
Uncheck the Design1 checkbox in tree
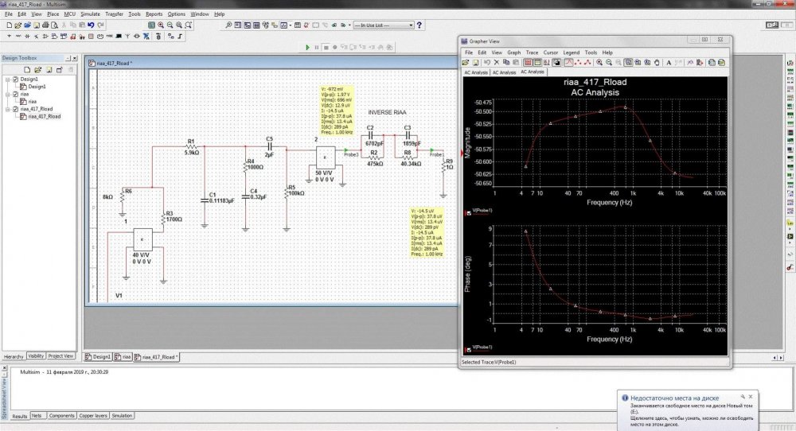coord(15,80)
